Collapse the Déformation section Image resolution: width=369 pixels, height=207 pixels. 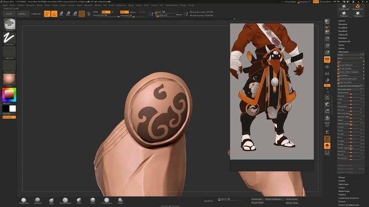click(344, 52)
